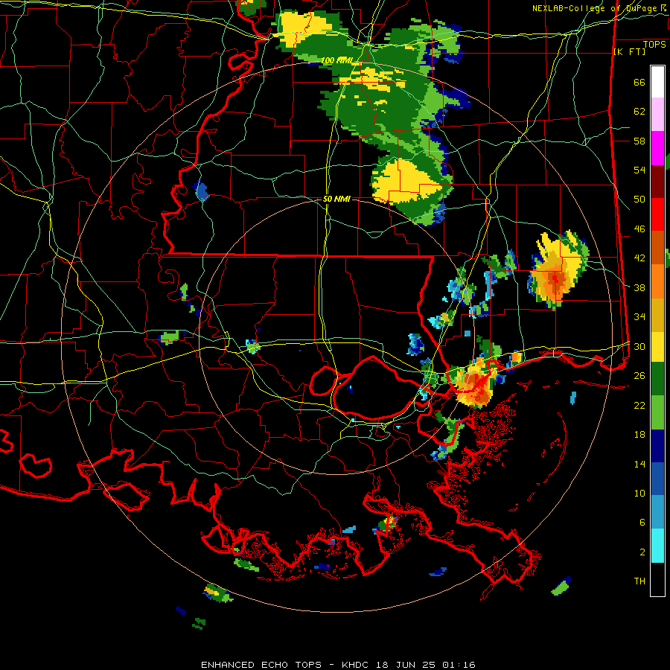Select the 2 legend value
Viewport: 670px width, 670px height.
pos(642,552)
